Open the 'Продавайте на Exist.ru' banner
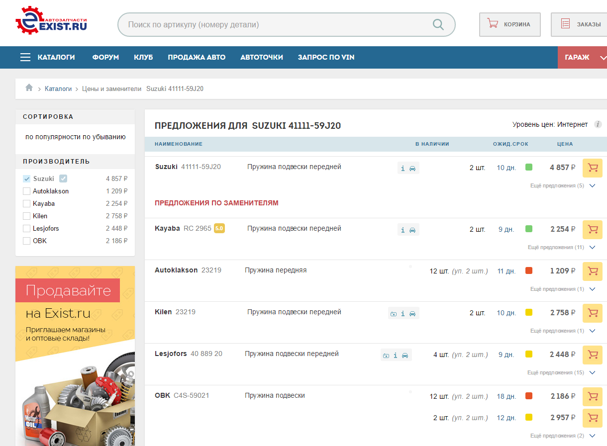Image resolution: width=607 pixels, height=446 pixels. [x=75, y=356]
